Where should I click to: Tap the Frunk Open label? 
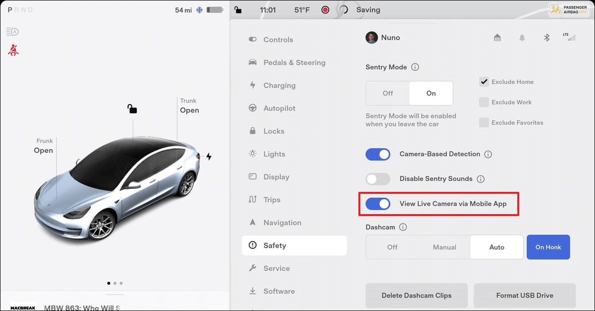(x=44, y=146)
